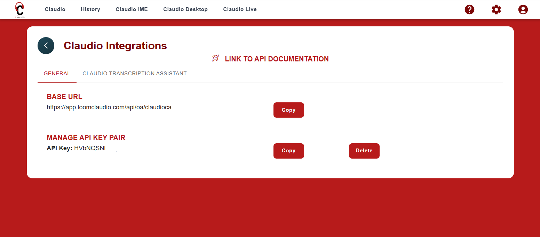Viewport: 540px width, 237px height.
Task: Click the Claudio headphones logo
Action: point(20,9)
